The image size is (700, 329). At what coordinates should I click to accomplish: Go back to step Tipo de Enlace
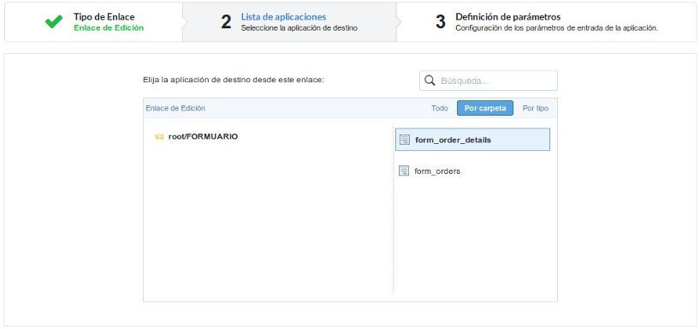(94, 22)
